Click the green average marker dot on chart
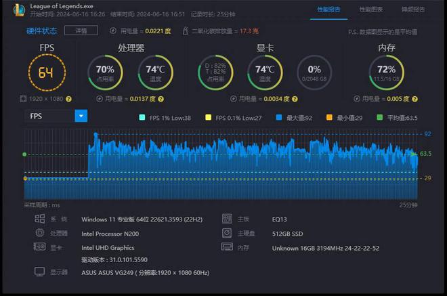The image size is (447, 296). (x=24, y=154)
